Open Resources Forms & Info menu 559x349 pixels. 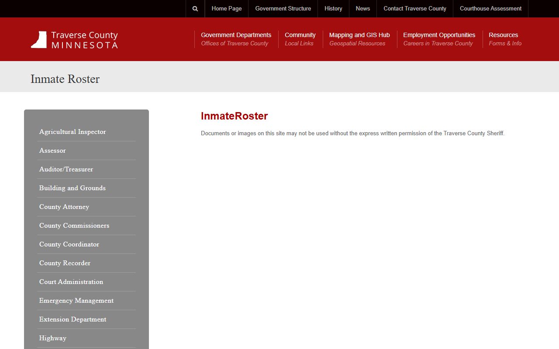pos(504,39)
